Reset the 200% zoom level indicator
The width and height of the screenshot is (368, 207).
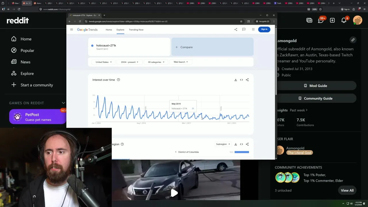315,9
